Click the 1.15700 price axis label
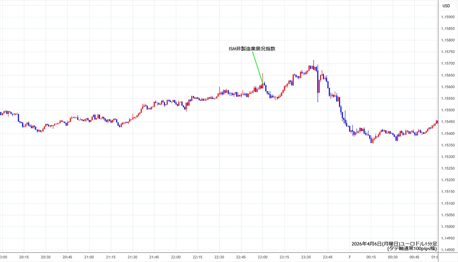Viewport: 458px width, 262px height. (448, 64)
